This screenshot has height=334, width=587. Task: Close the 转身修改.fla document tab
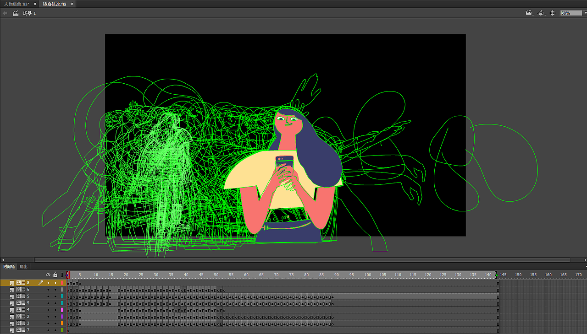pyautogui.click(x=72, y=4)
